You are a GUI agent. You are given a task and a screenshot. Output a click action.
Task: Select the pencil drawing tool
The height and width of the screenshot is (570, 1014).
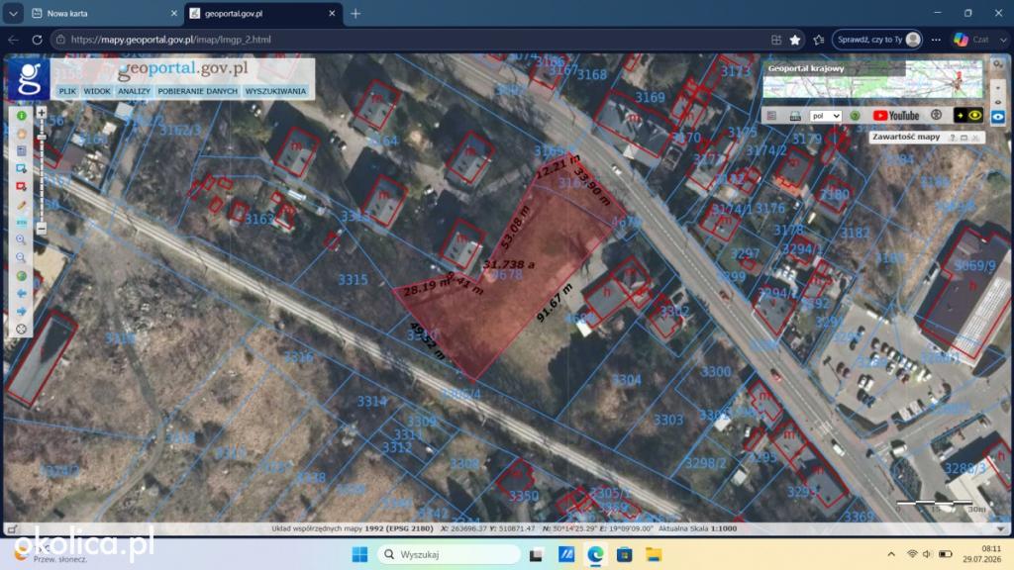(x=22, y=205)
